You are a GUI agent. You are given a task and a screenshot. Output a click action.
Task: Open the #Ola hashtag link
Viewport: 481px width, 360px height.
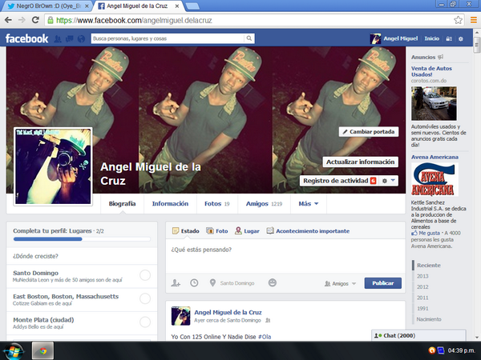[265, 337]
